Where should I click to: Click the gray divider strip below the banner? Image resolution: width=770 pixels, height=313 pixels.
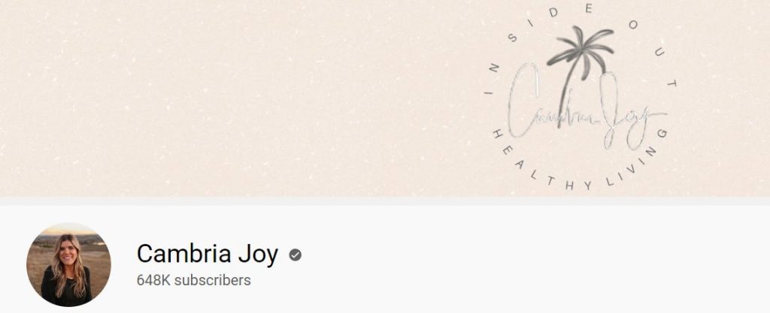385,201
